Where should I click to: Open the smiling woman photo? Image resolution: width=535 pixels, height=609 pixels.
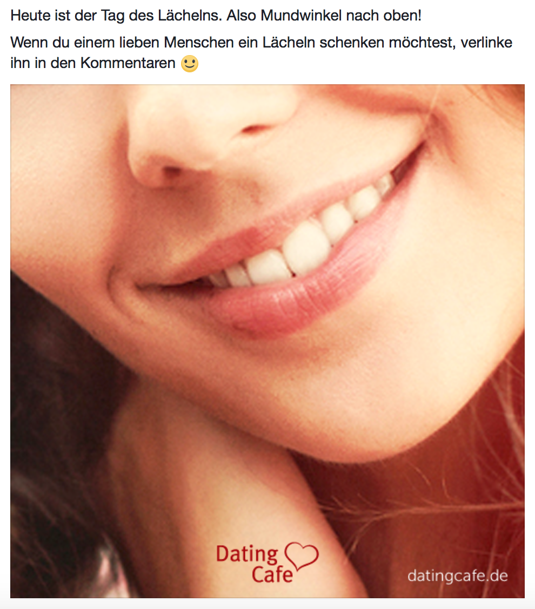coord(267,341)
